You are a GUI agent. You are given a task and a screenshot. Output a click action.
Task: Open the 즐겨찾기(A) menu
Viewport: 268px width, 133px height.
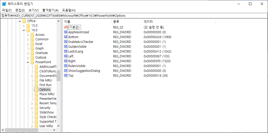pyautogui.click(x=50, y=10)
